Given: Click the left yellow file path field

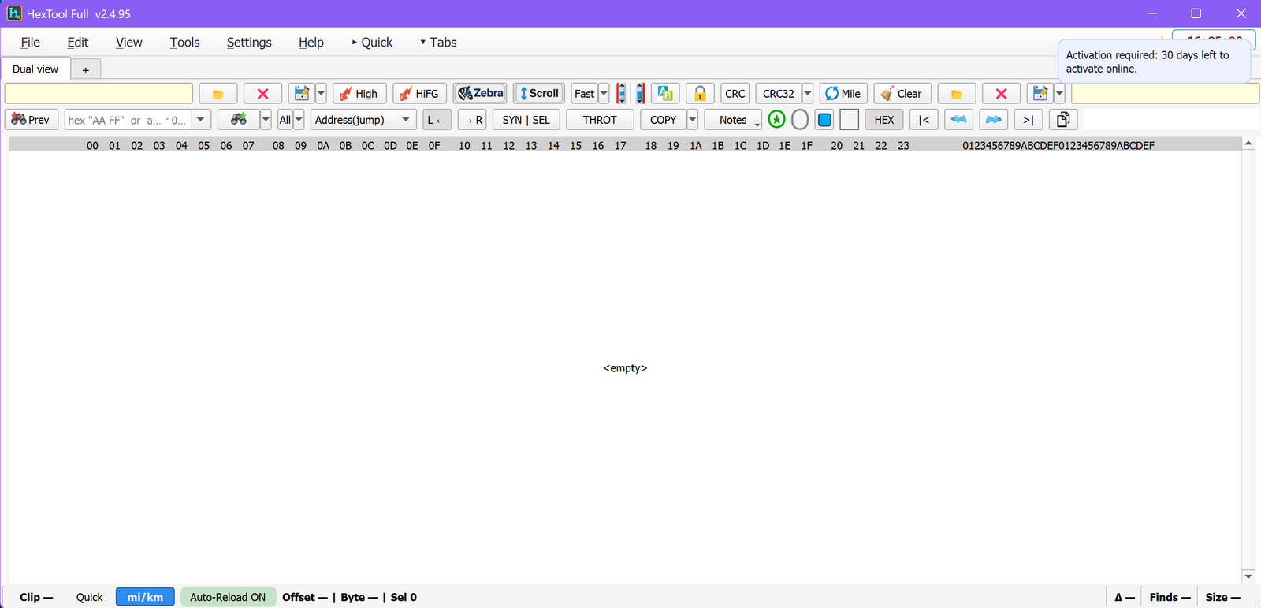Looking at the screenshot, I should [x=99, y=93].
